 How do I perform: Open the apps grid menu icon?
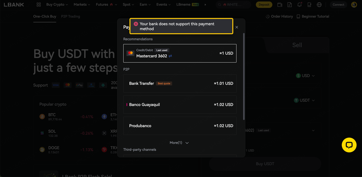pos(39,5)
